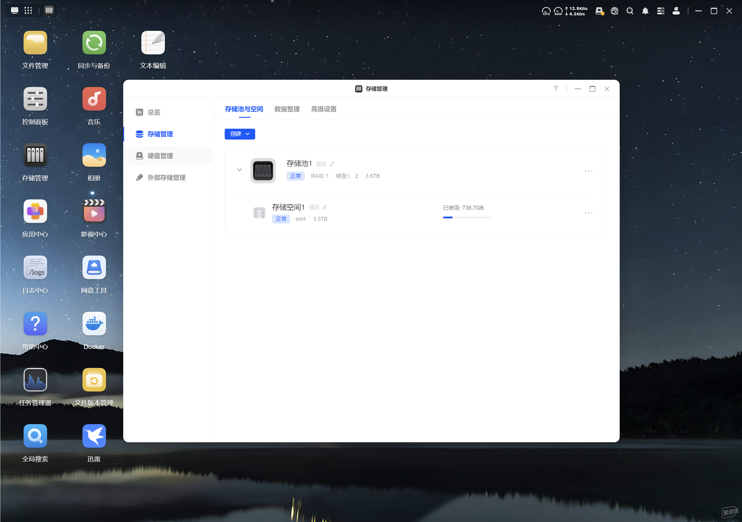Open the app grid launcher
Screen dimensions: 742x522
pyautogui.click(x=28, y=10)
